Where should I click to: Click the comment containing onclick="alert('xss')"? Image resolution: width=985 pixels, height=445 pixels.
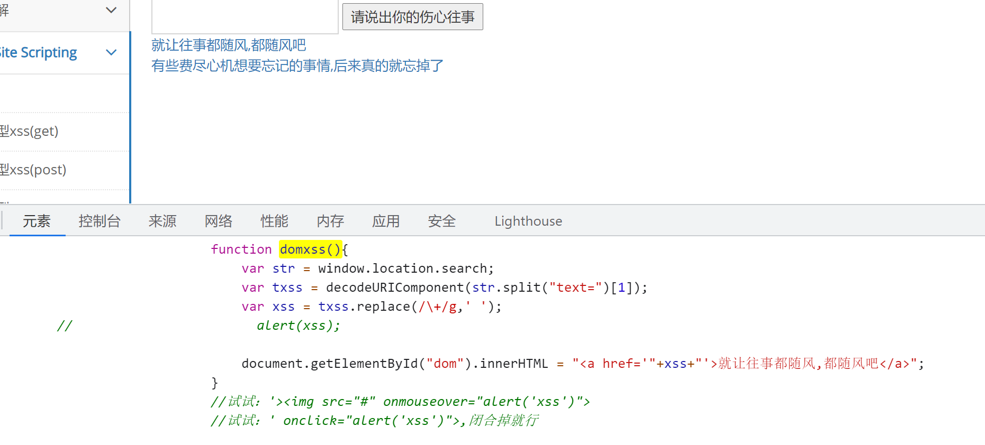pyautogui.click(x=375, y=421)
